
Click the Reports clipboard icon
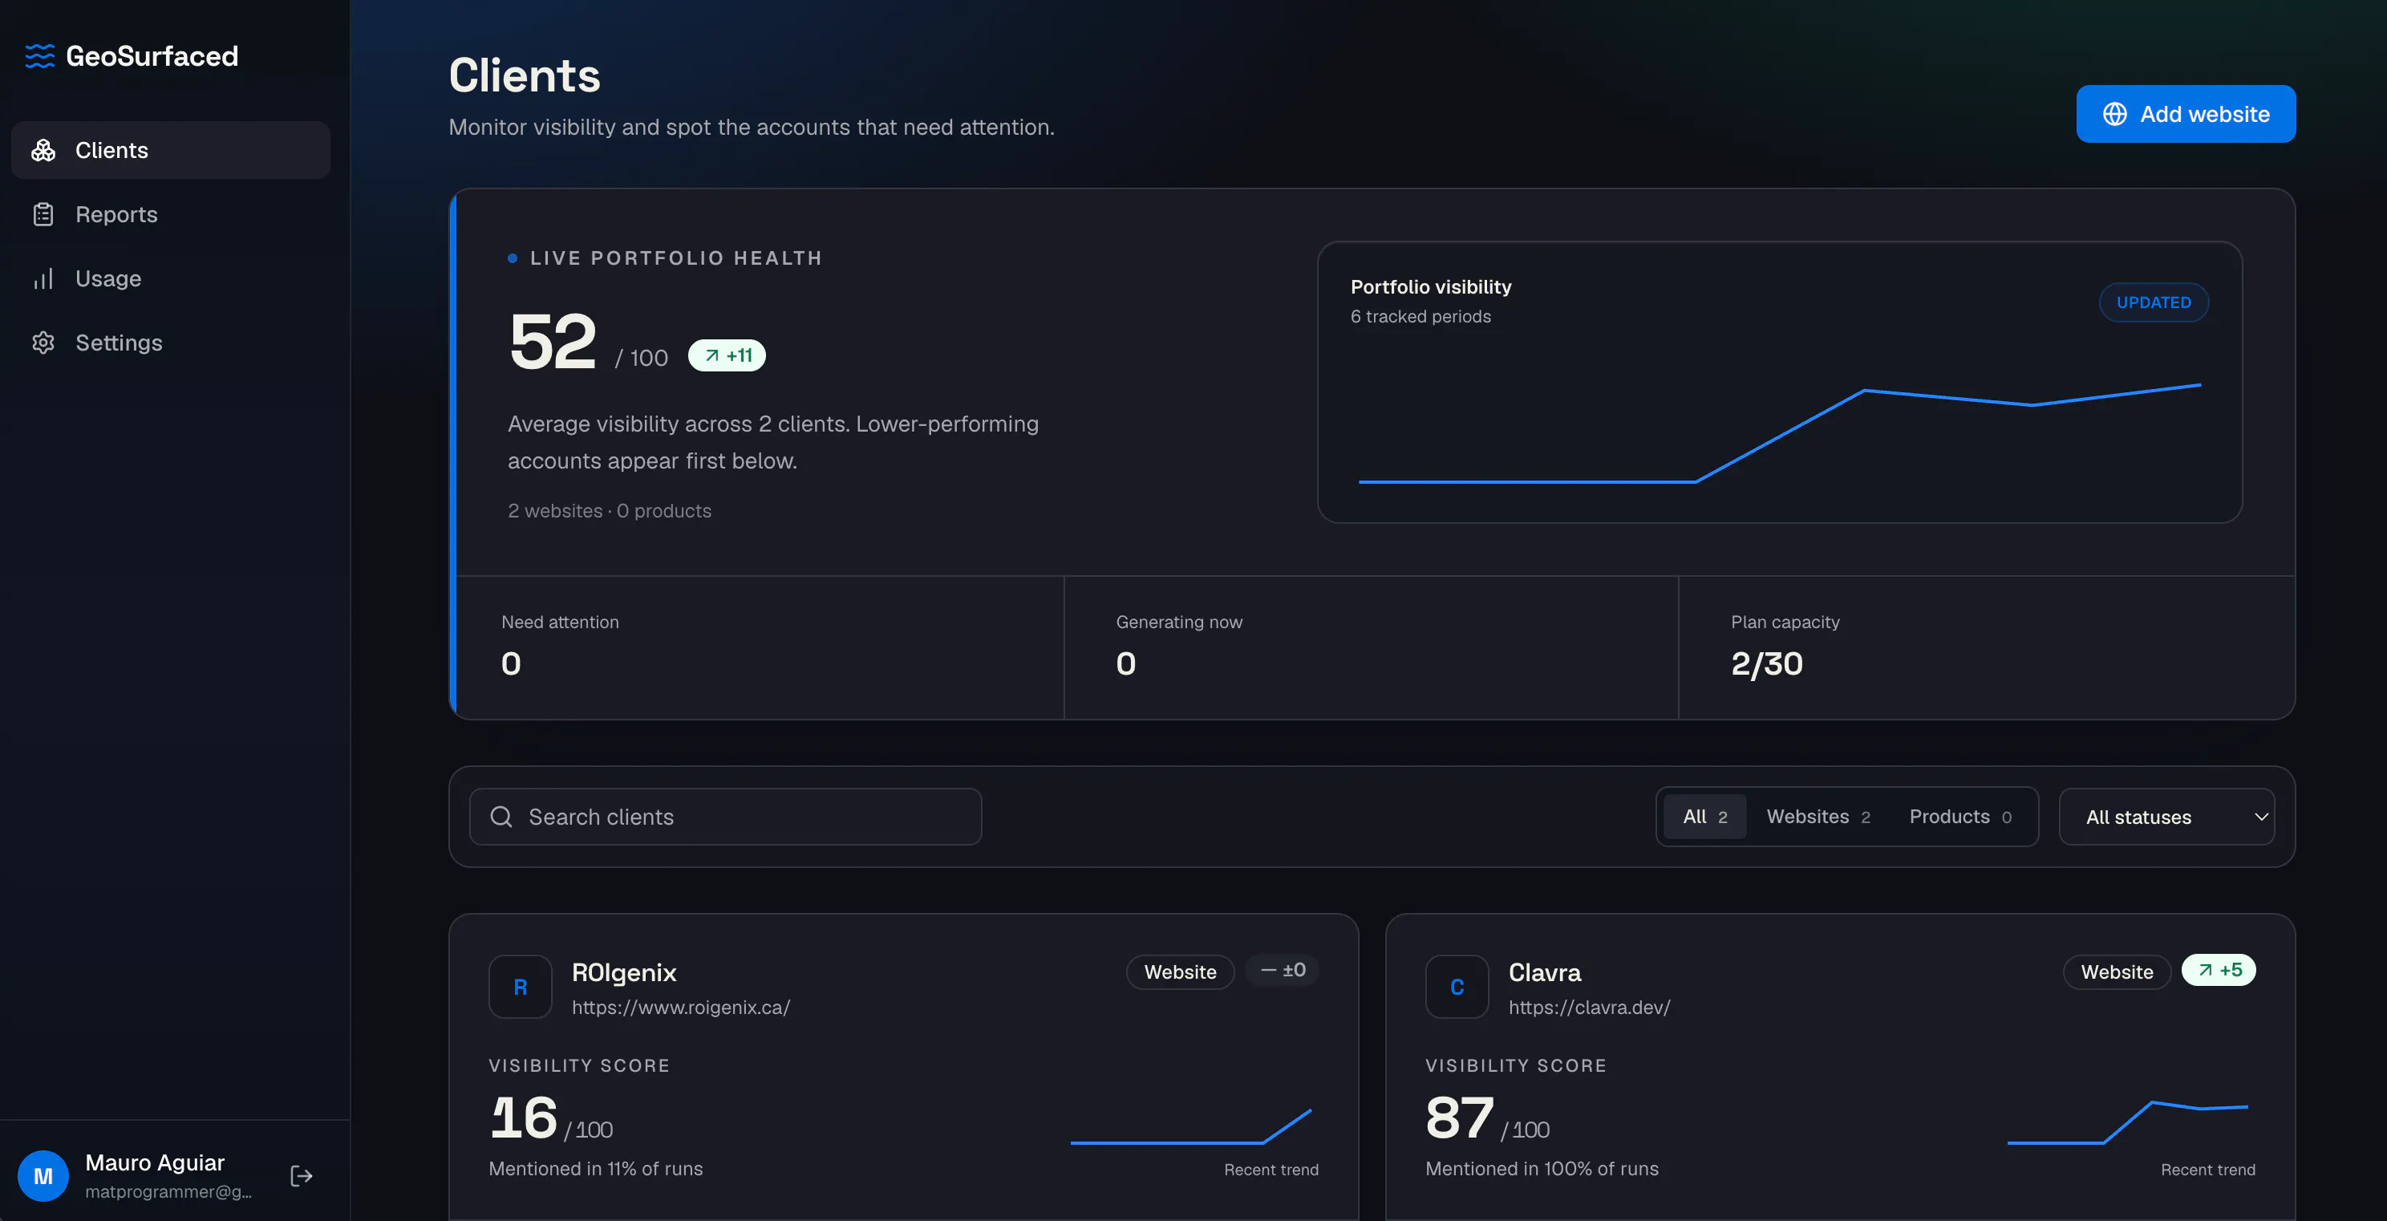[x=43, y=214]
